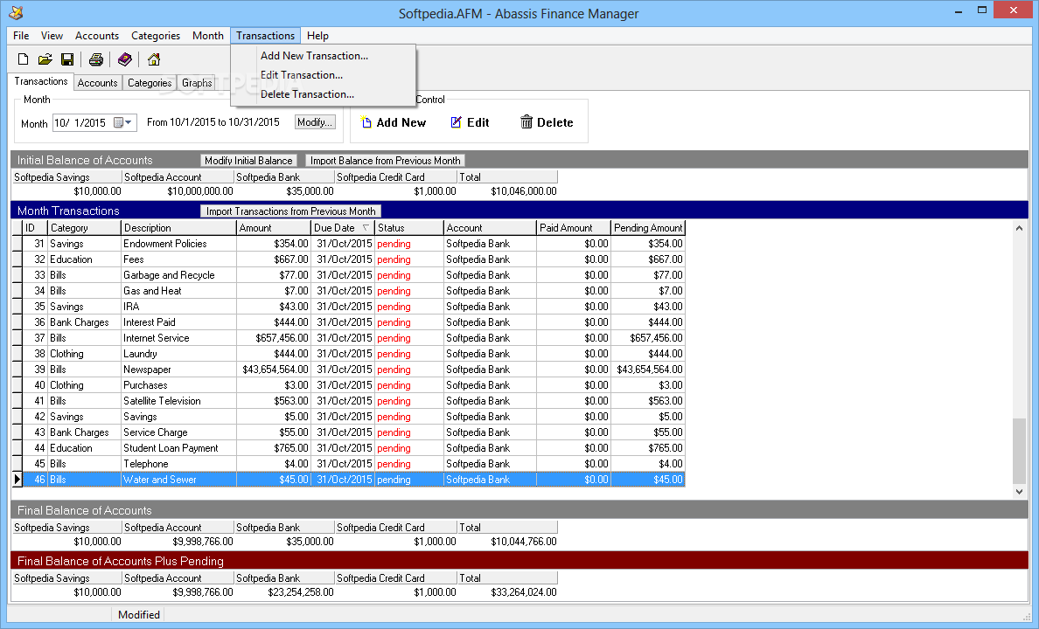
Task: Click the purple help book icon
Action: coord(124,59)
